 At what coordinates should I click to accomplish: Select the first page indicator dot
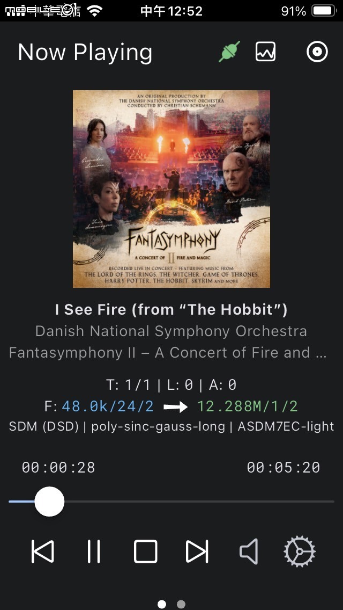coord(162,604)
